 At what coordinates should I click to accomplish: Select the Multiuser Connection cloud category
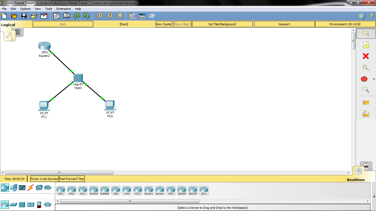[x=48, y=188]
